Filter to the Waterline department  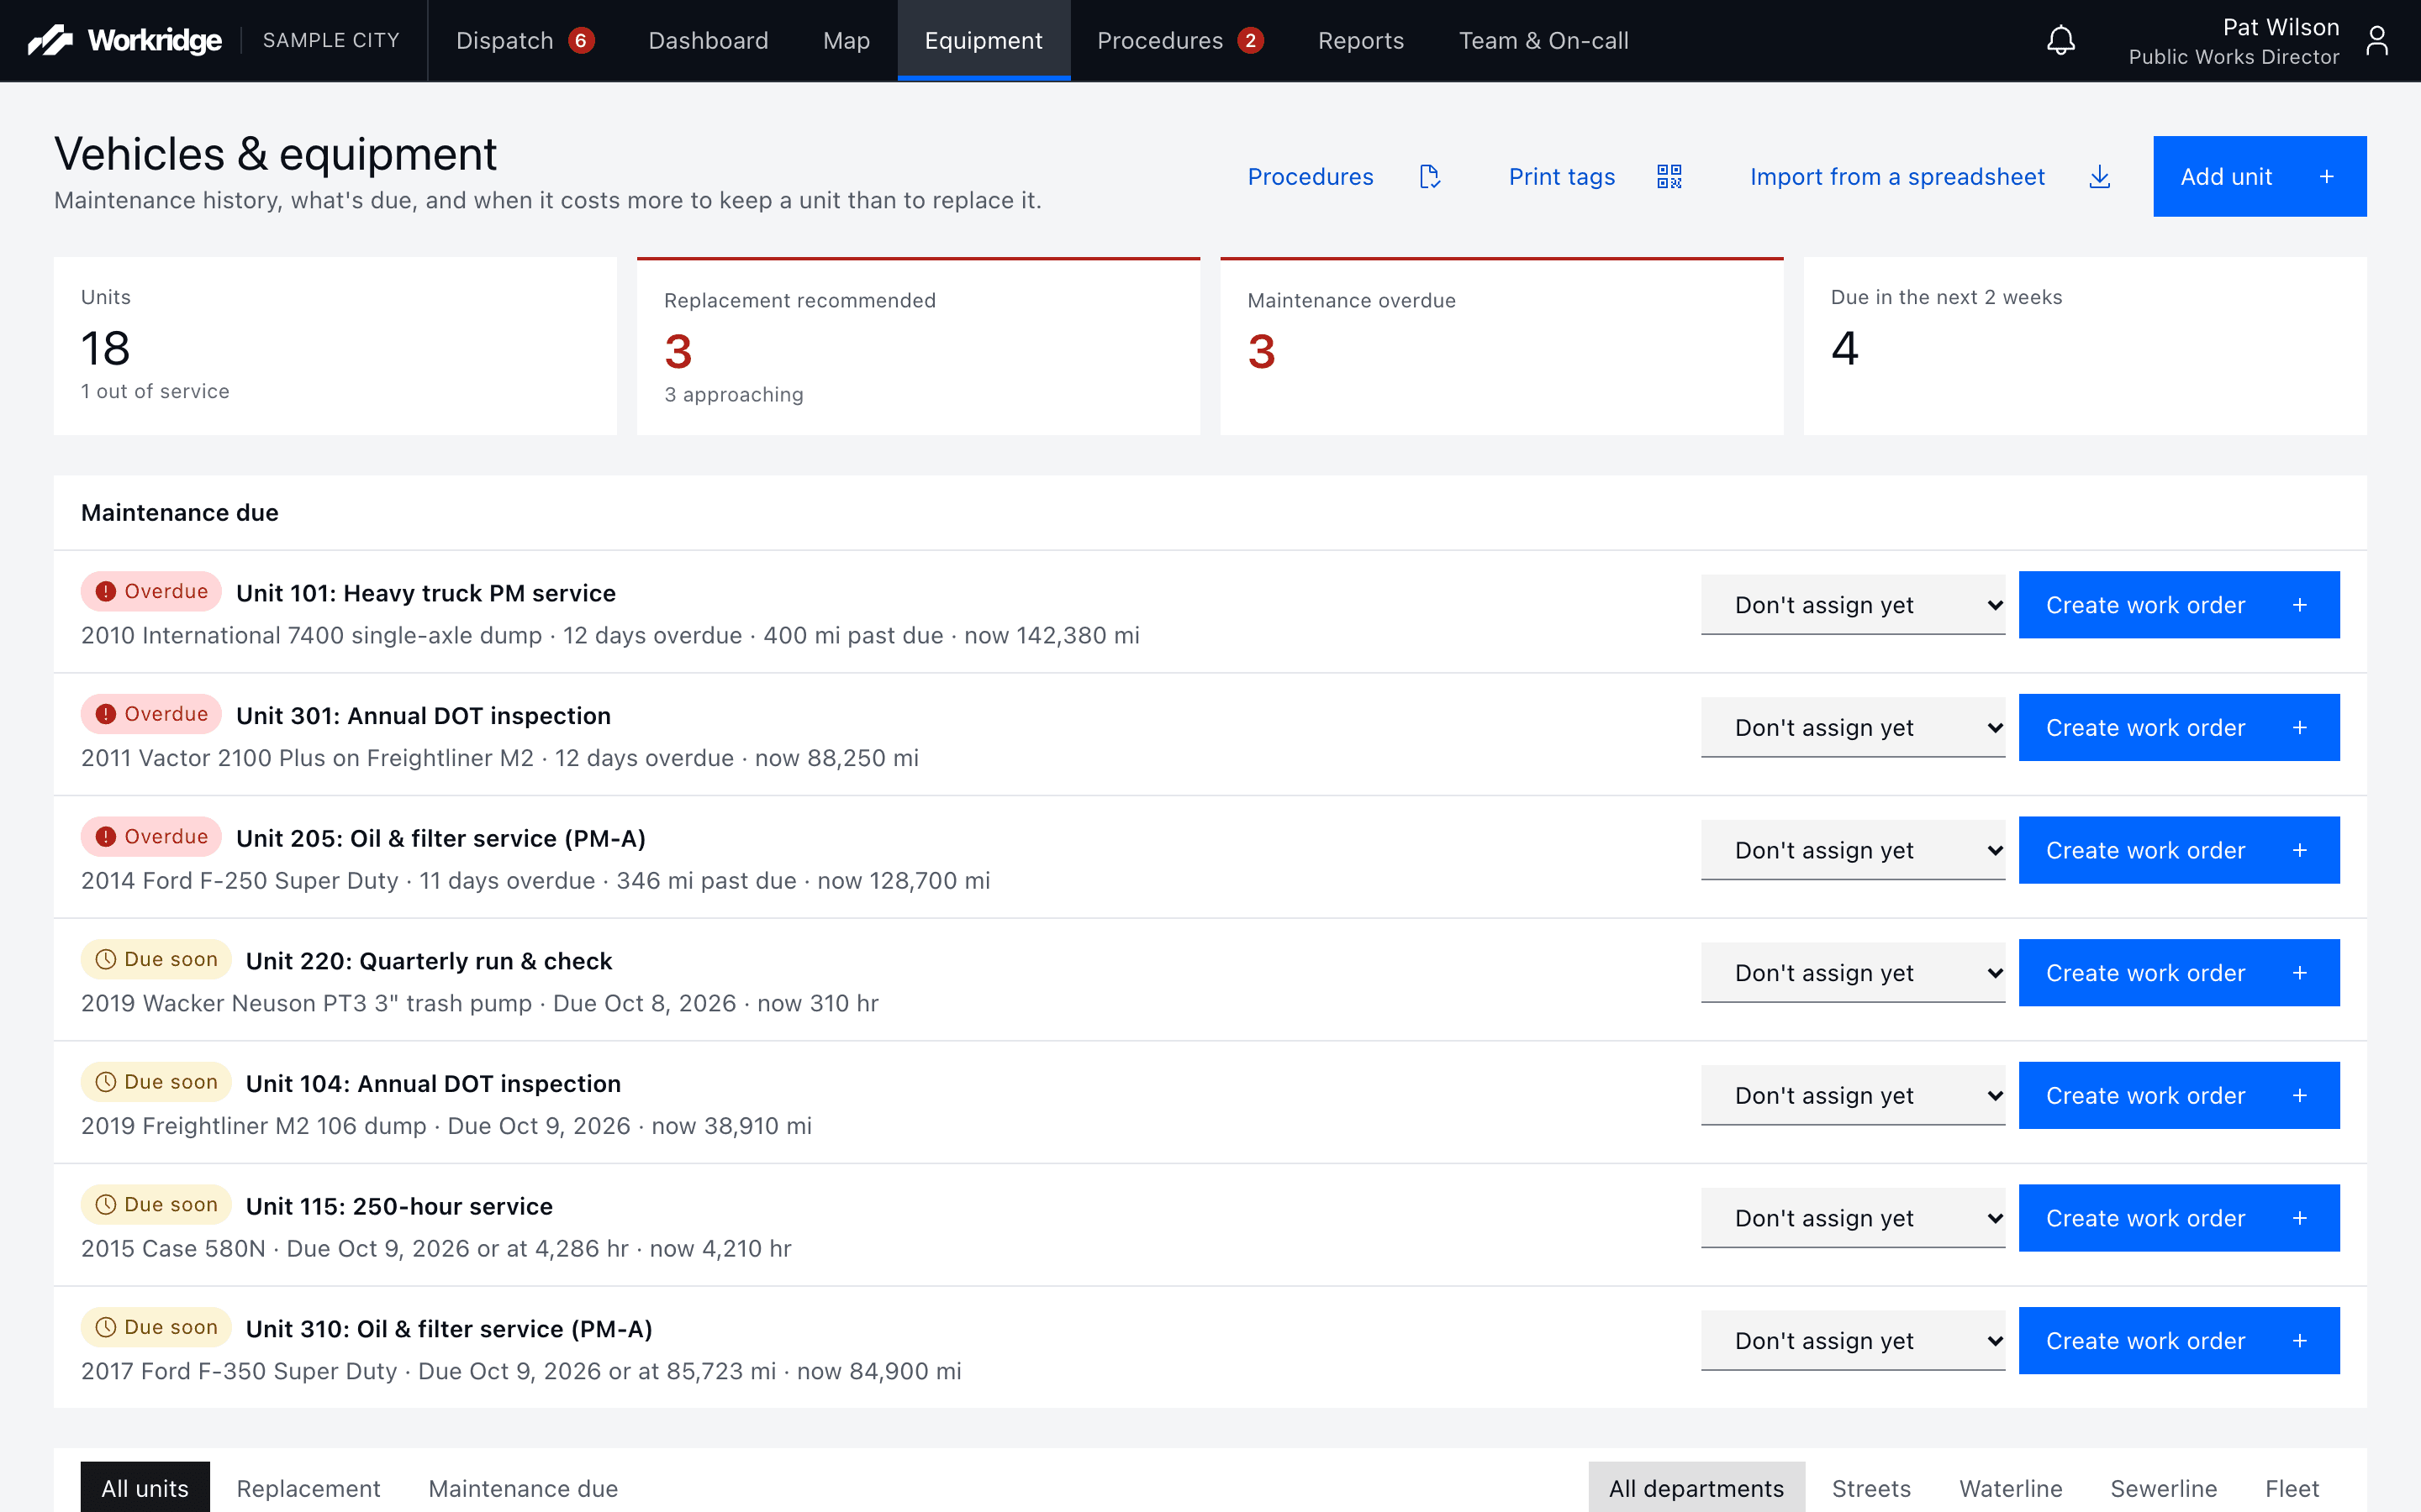tap(2011, 1488)
